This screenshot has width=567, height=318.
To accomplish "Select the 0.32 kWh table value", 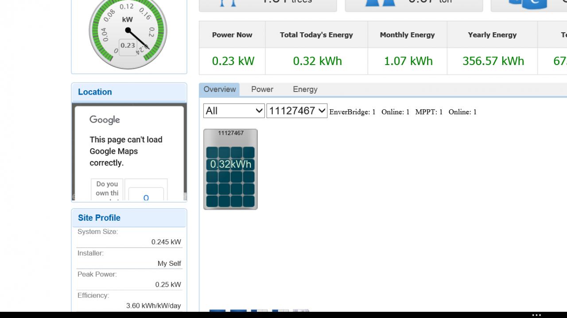I will click(x=318, y=61).
